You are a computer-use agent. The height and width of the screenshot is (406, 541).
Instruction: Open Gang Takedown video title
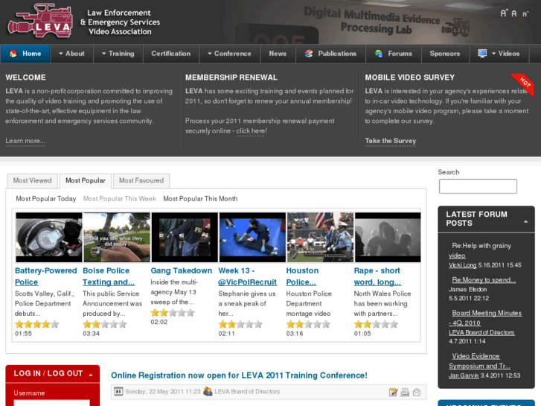point(181,270)
